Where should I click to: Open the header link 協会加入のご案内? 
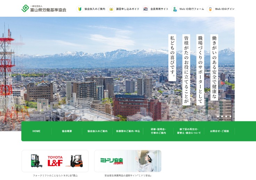click(x=95, y=9)
